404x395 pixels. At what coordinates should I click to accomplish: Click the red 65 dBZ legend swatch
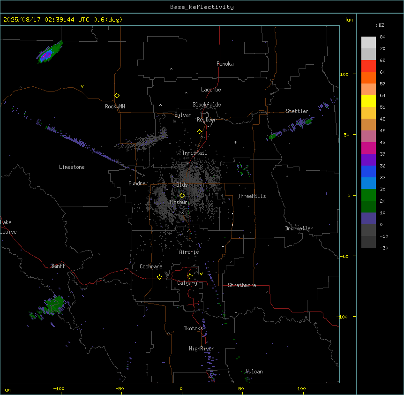[x=368, y=66]
